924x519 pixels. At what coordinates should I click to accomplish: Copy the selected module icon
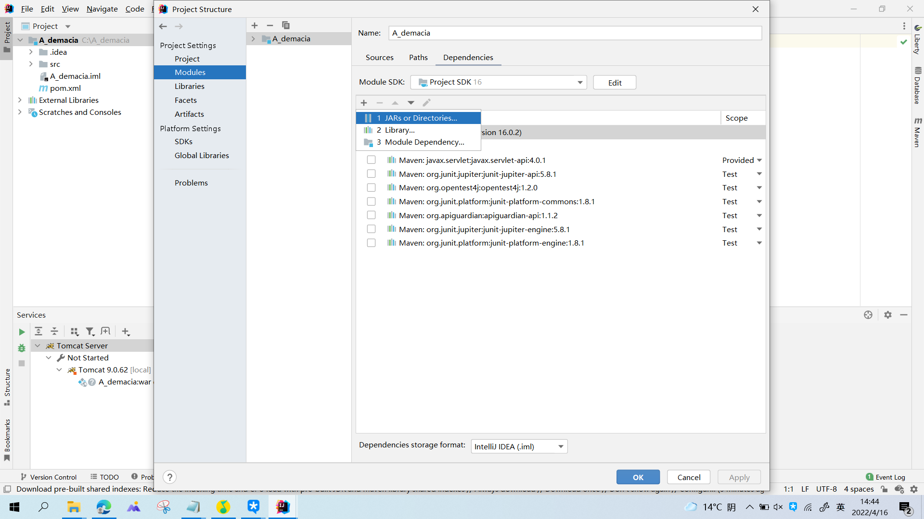pyautogui.click(x=286, y=25)
